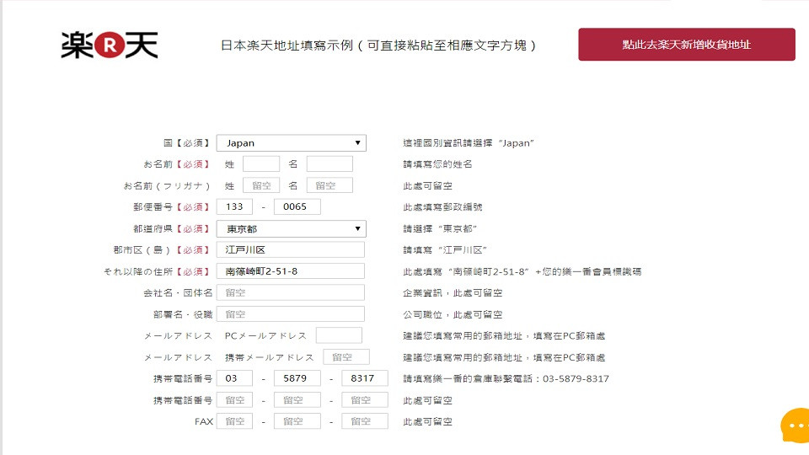Focus the city field with 江戸川区
Viewport: 809px width, 455px height.
pos(291,250)
